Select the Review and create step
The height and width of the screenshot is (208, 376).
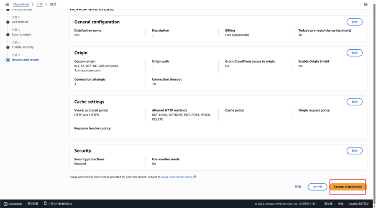point(25,60)
